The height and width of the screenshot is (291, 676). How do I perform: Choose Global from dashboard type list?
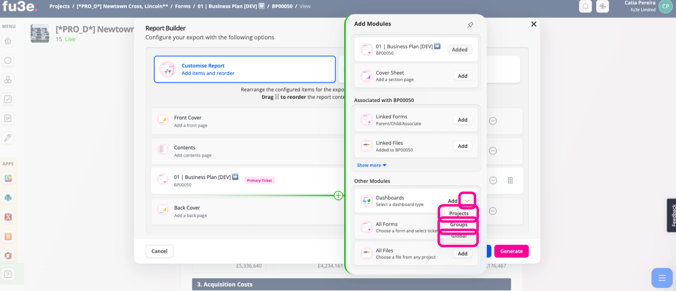point(459,236)
